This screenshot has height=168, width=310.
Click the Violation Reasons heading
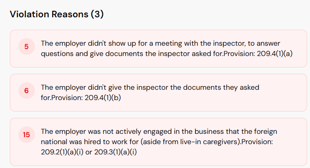point(48,14)
